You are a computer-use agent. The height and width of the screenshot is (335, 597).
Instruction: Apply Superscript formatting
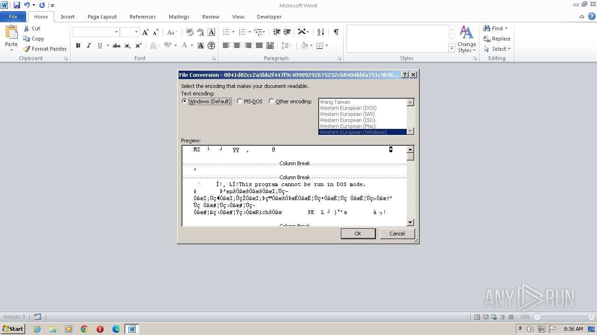pos(139,46)
